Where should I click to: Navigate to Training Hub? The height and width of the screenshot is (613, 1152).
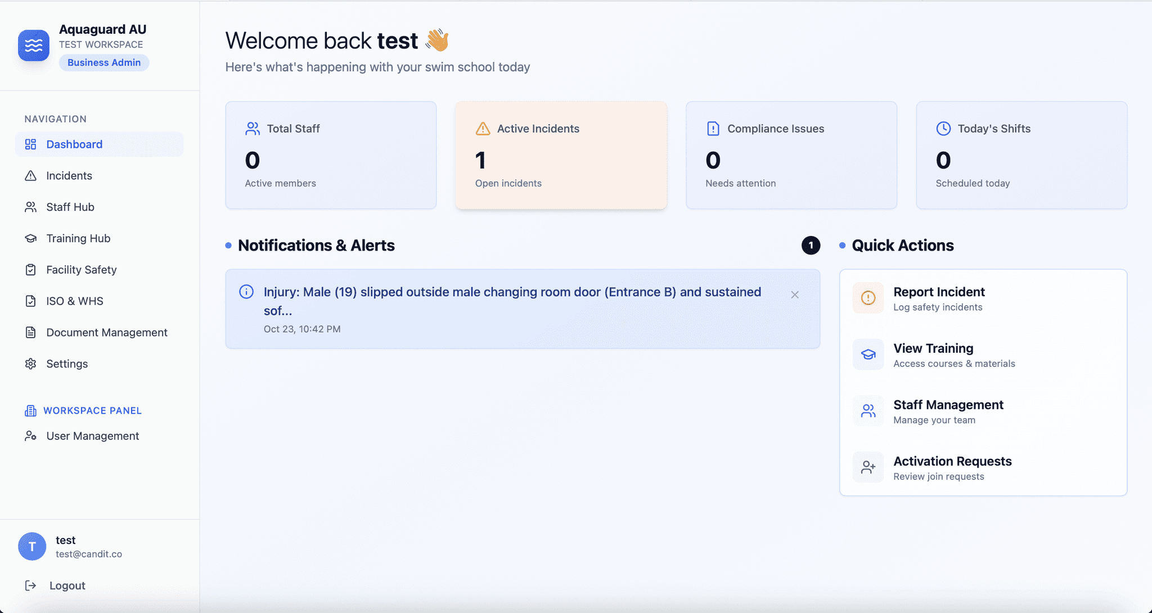99,239
